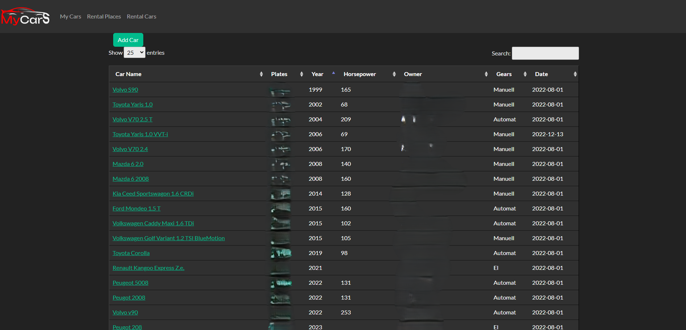Click the year 2014 cell
This screenshot has width=686, height=330.
pos(316,194)
